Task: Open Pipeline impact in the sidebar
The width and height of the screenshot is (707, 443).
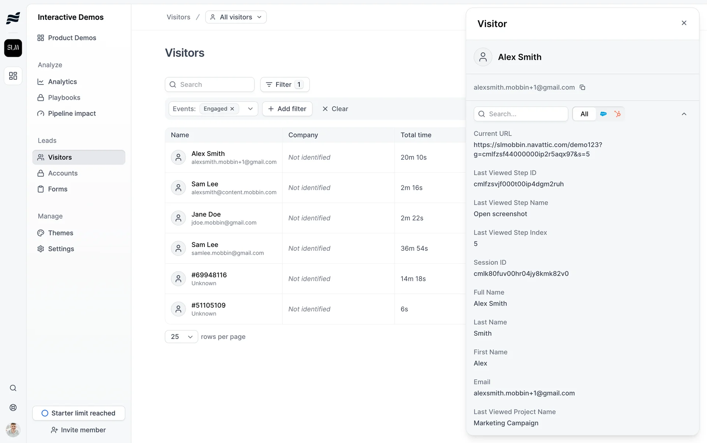Action: (x=72, y=114)
